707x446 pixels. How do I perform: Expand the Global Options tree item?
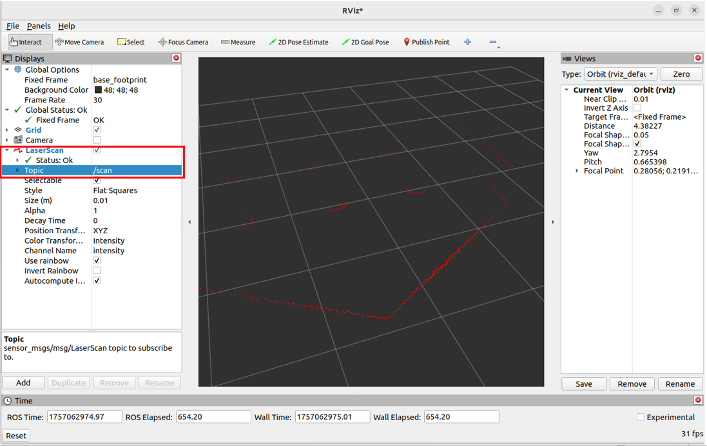click(x=6, y=70)
